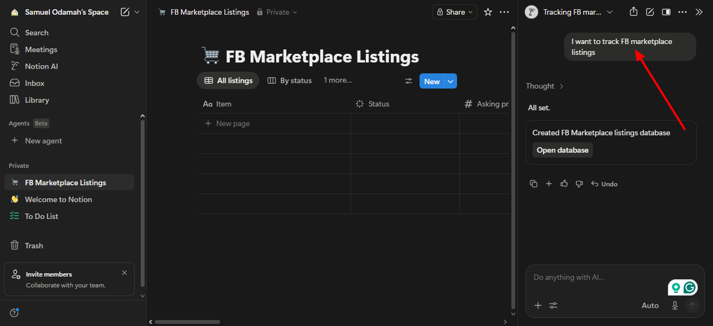Open the view filter options icon beside New
Image resolution: width=713 pixels, height=326 pixels.
(408, 80)
